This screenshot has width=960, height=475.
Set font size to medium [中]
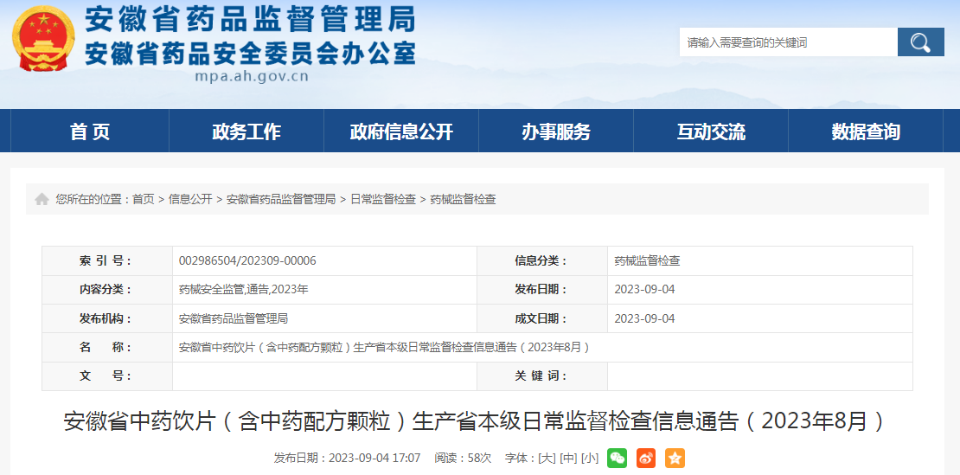click(x=568, y=458)
